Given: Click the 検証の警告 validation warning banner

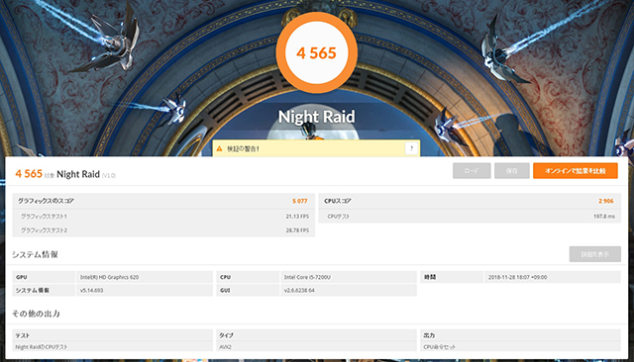Looking at the screenshot, I should pyautogui.click(x=316, y=148).
